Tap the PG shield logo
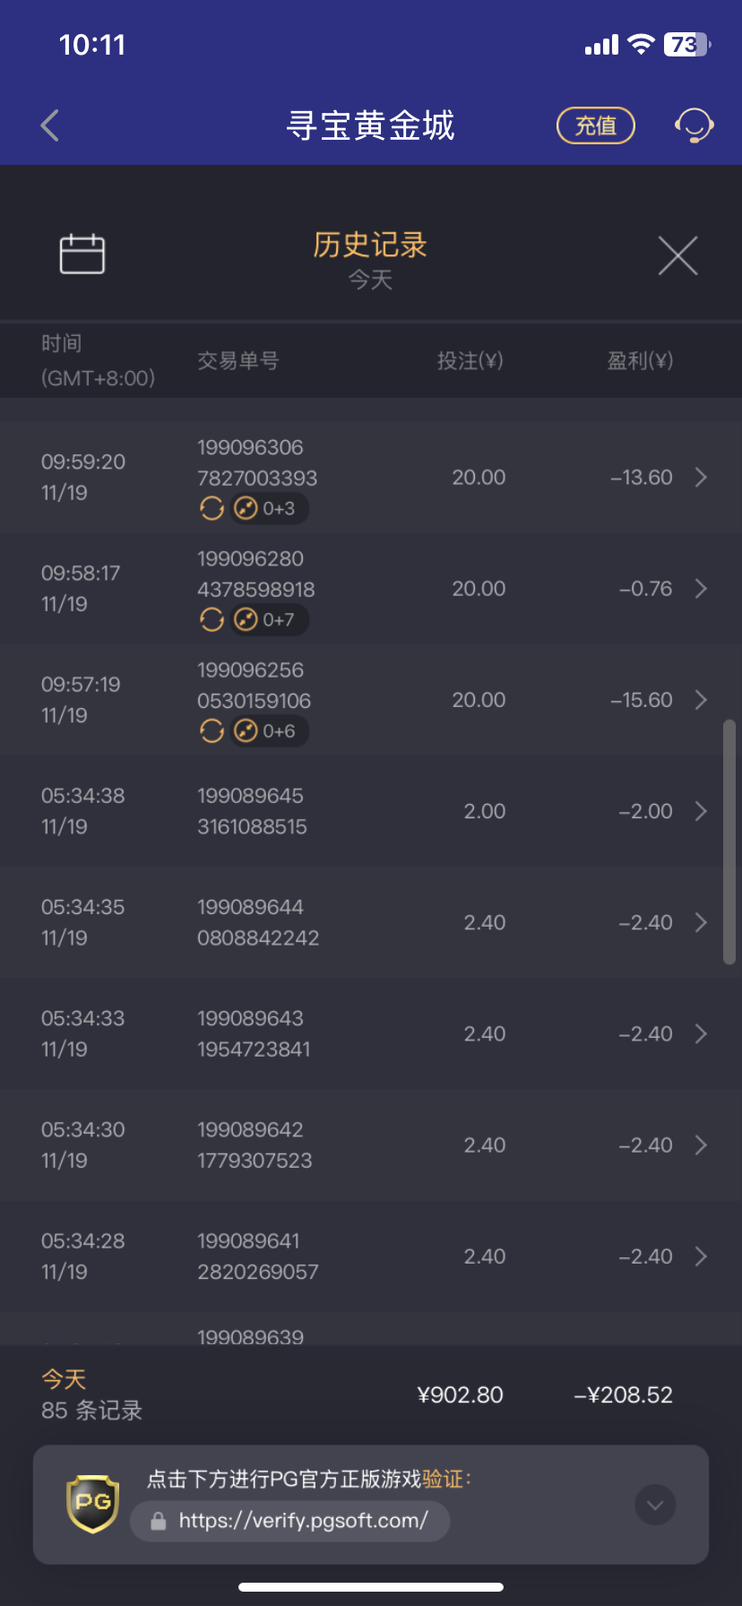Image resolution: width=742 pixels, height=1606 pixels. [x=93, y=1504]
